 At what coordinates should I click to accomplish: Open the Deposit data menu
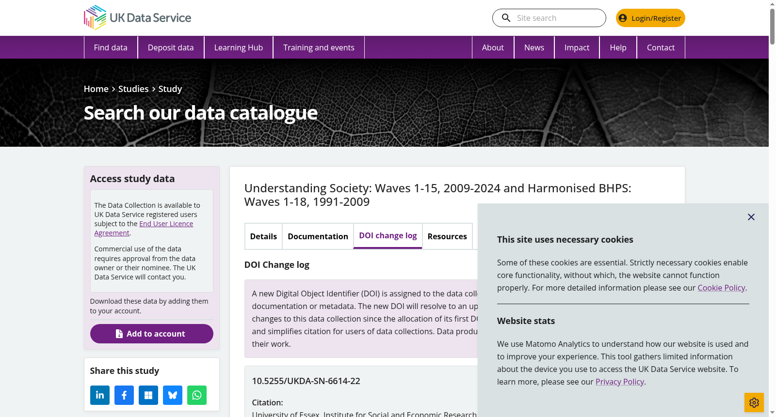[x=171, y=47]
